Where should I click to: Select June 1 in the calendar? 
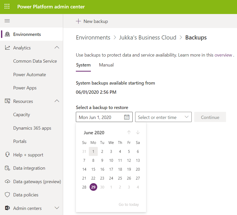(93, 151)
